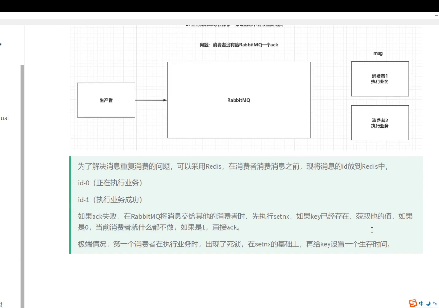Click the paragraph starting with 极端情况
The width and height of the screenshot is (439, 308).
pyautogui.click(x=235, y=244)
